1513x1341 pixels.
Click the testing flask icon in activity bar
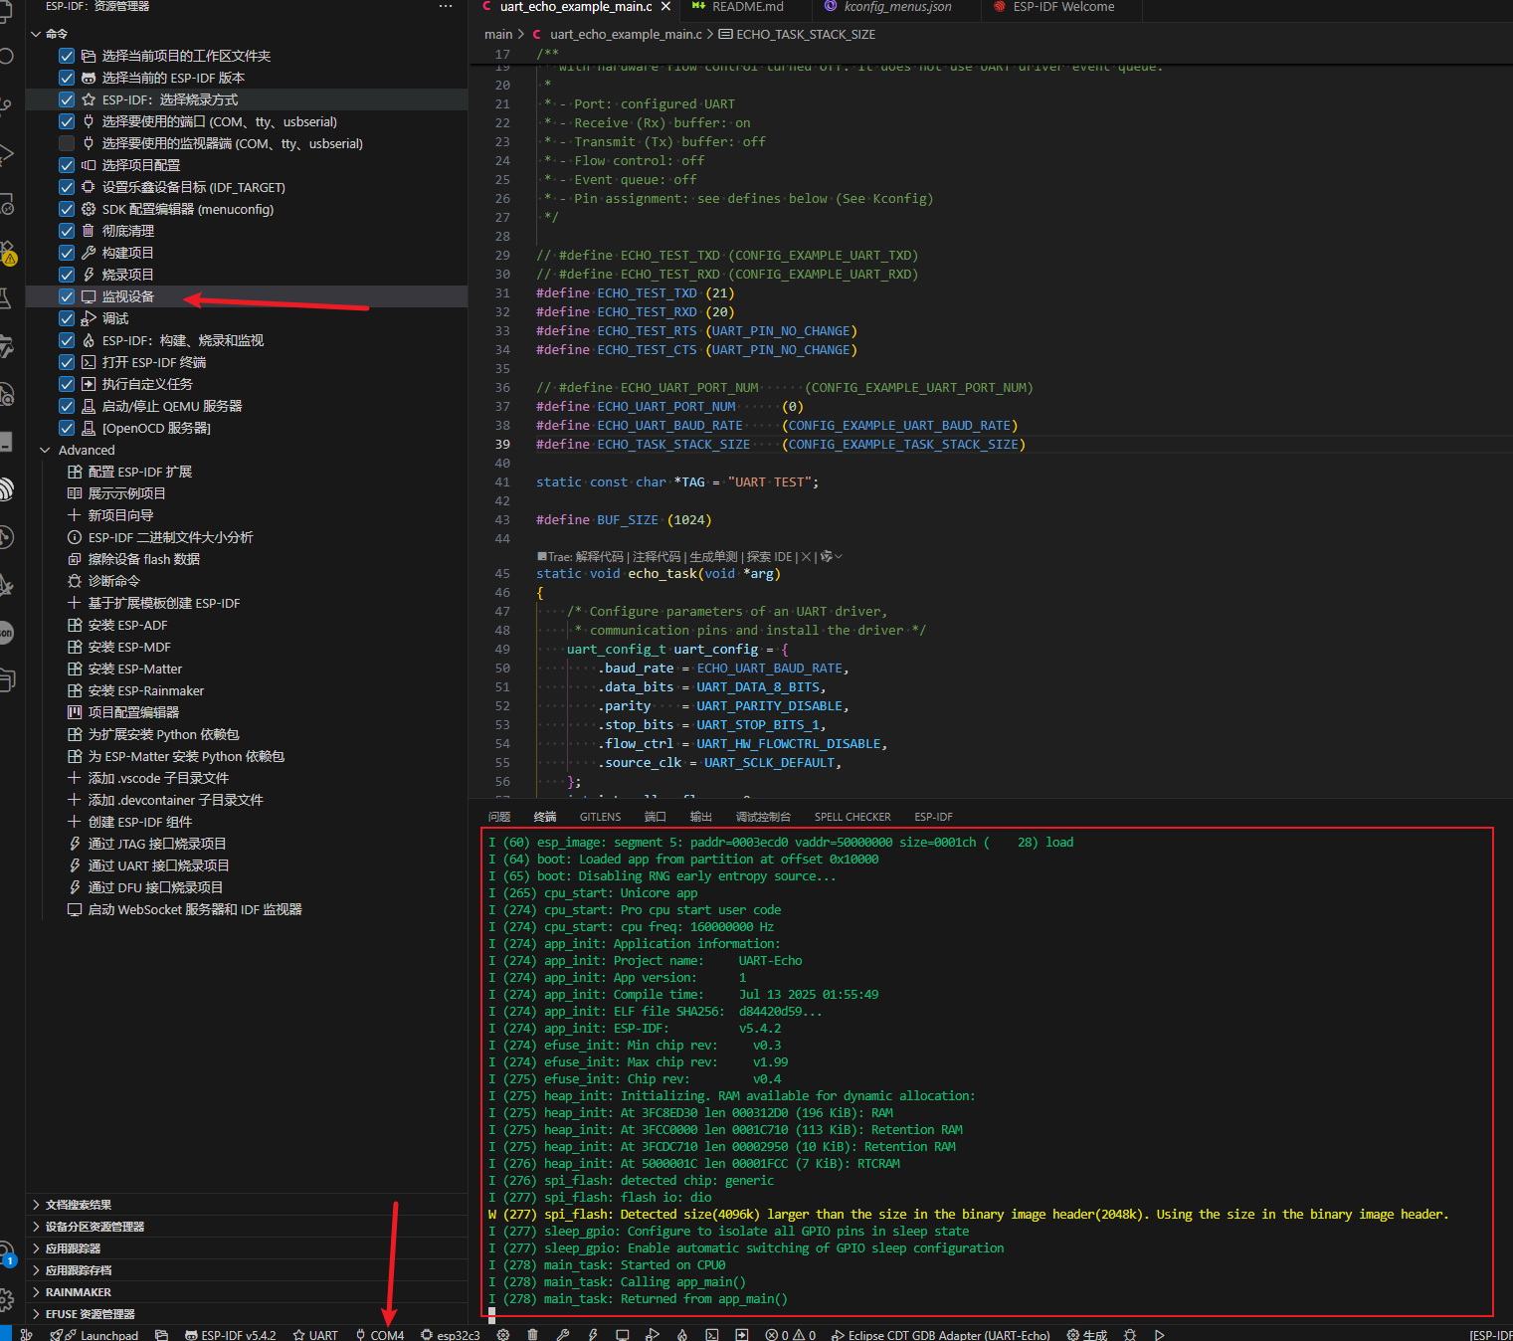tap(6, 297)
